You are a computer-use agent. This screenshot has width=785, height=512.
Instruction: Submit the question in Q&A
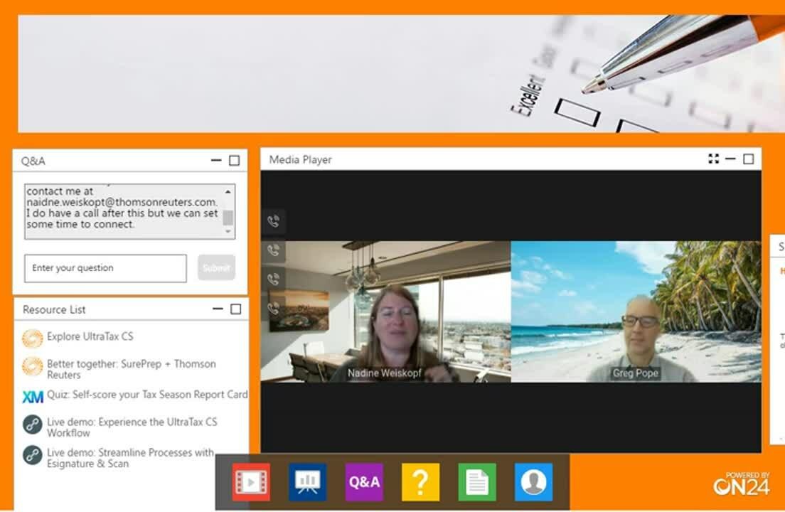[x=216, y=268]
